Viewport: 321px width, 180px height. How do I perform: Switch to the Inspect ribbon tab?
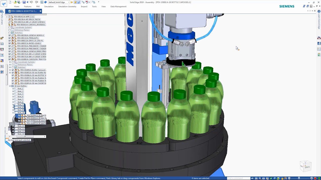(84, 6)
